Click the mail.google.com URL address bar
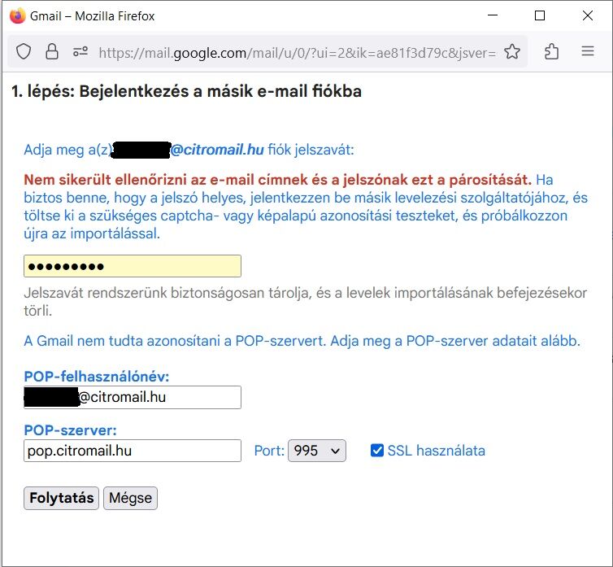Viewport: 613px width, 567px height. pyautogui.click(x=297, y=53)
